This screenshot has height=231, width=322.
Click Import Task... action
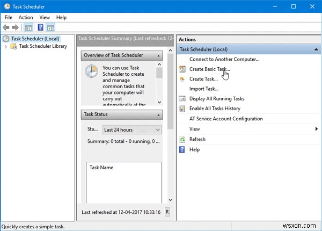click(204, 89)
